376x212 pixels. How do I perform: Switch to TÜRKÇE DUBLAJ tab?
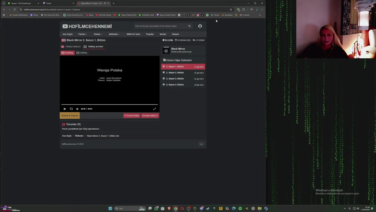pos(71,47)
